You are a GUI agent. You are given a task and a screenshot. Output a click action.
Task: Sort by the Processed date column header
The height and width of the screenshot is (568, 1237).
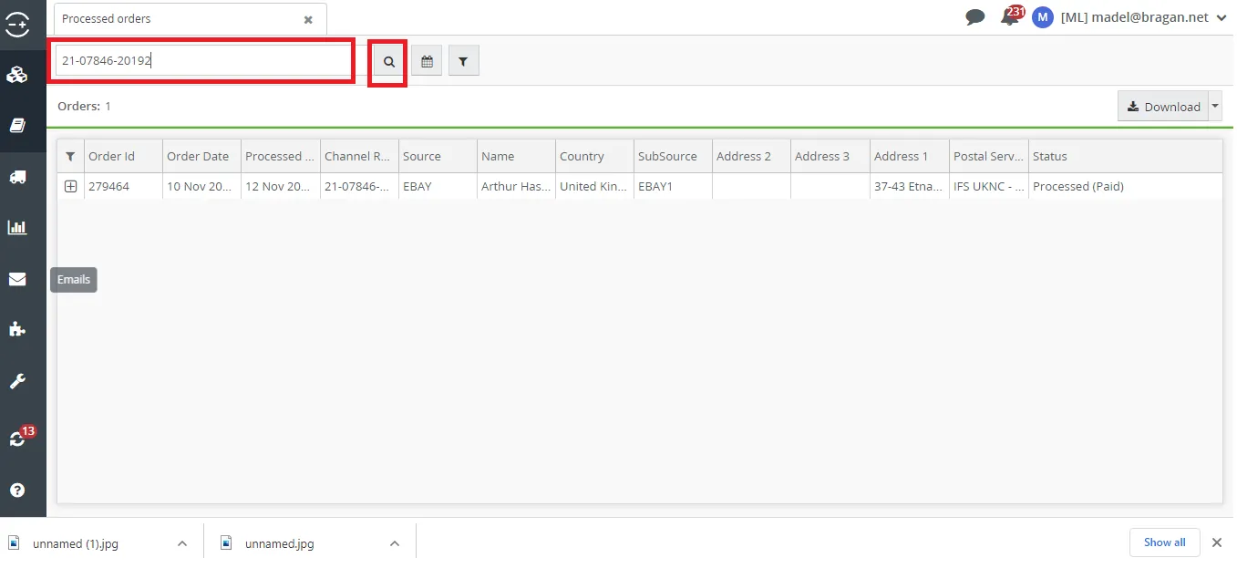click(x=281, y=156)
